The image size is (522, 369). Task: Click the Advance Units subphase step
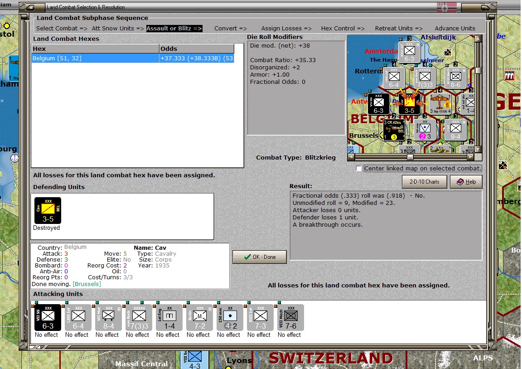click(455, 28)
